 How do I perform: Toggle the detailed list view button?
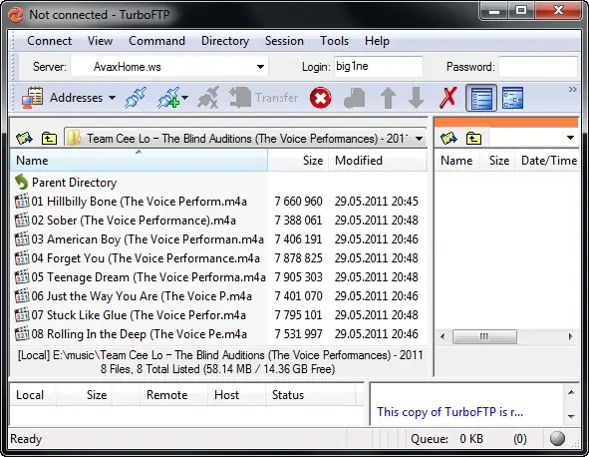(481, 98)
